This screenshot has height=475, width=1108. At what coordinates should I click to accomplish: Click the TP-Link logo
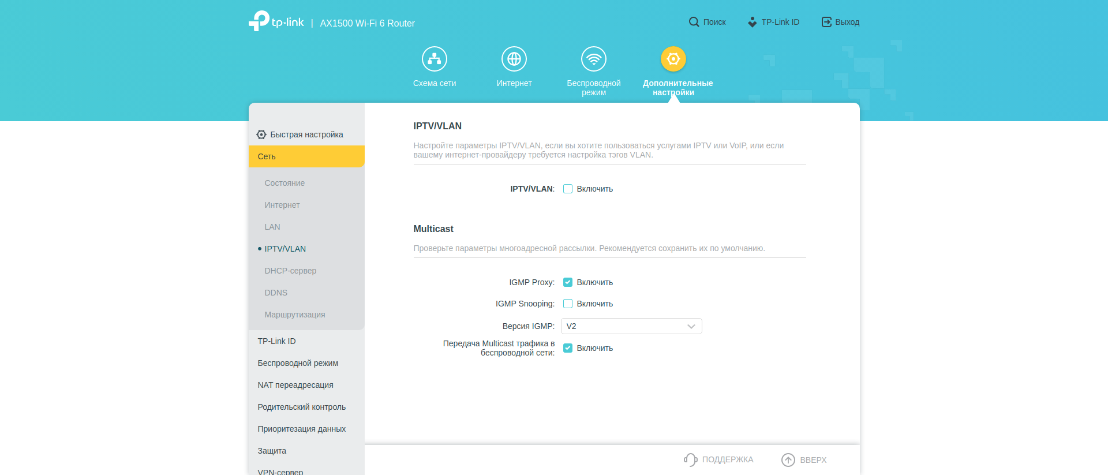276,21
